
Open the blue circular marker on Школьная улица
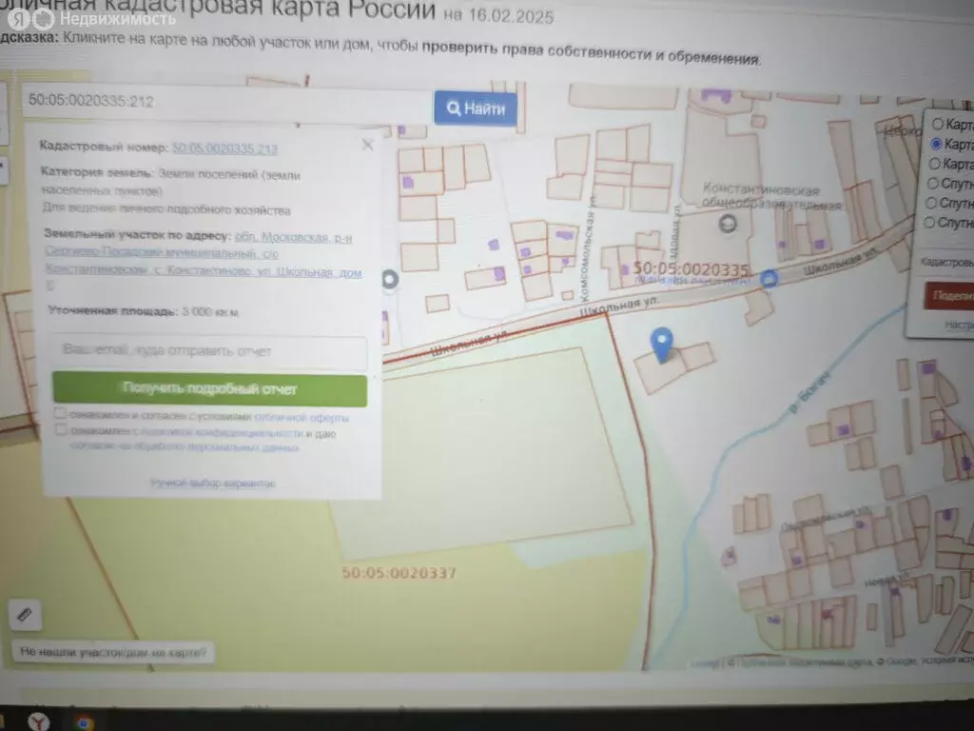769,280
